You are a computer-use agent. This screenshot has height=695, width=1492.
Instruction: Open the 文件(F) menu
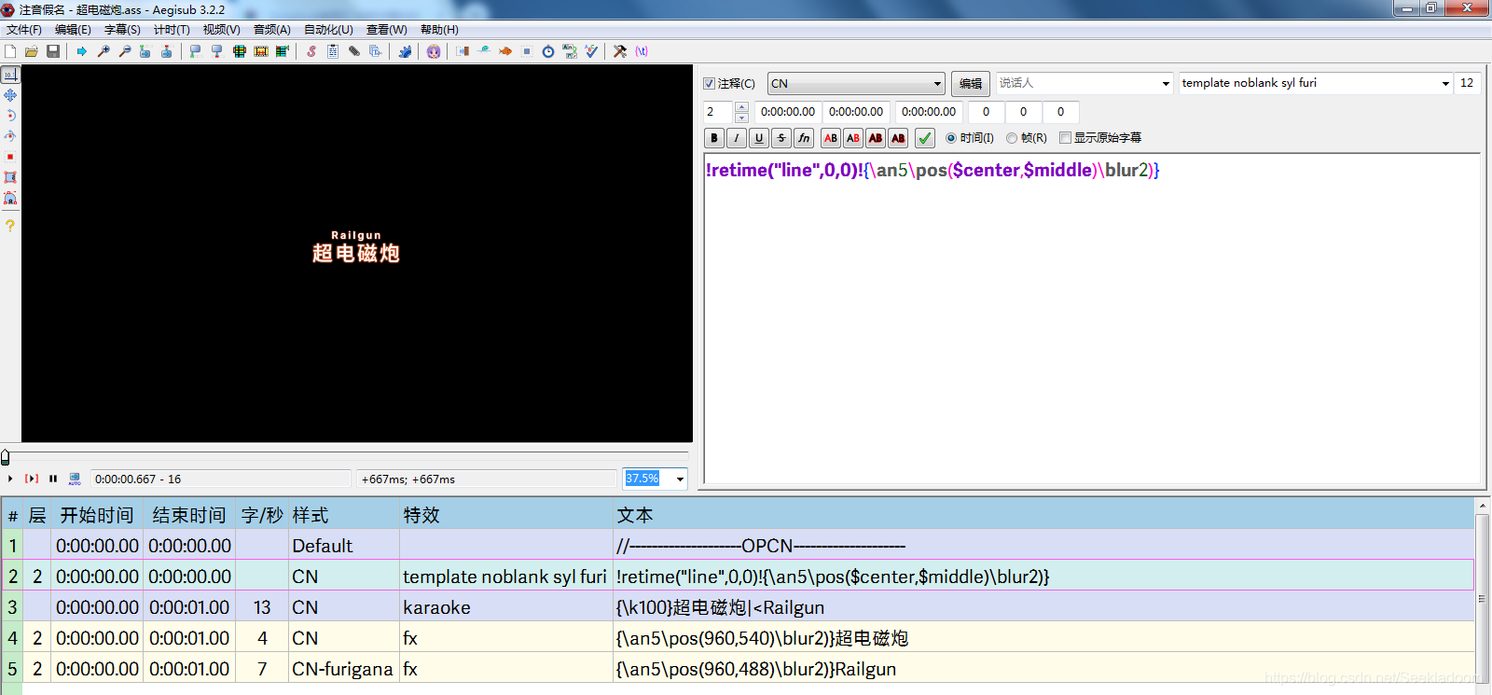[x=24, y=30]
